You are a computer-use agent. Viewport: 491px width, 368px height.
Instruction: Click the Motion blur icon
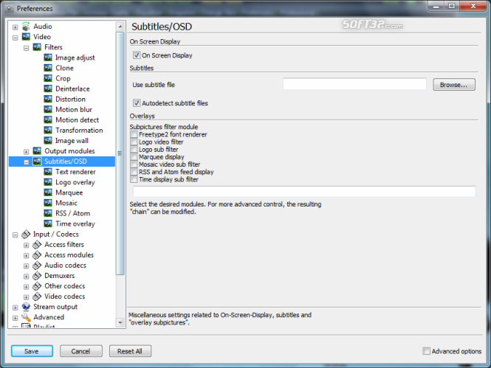click(48, 109)
